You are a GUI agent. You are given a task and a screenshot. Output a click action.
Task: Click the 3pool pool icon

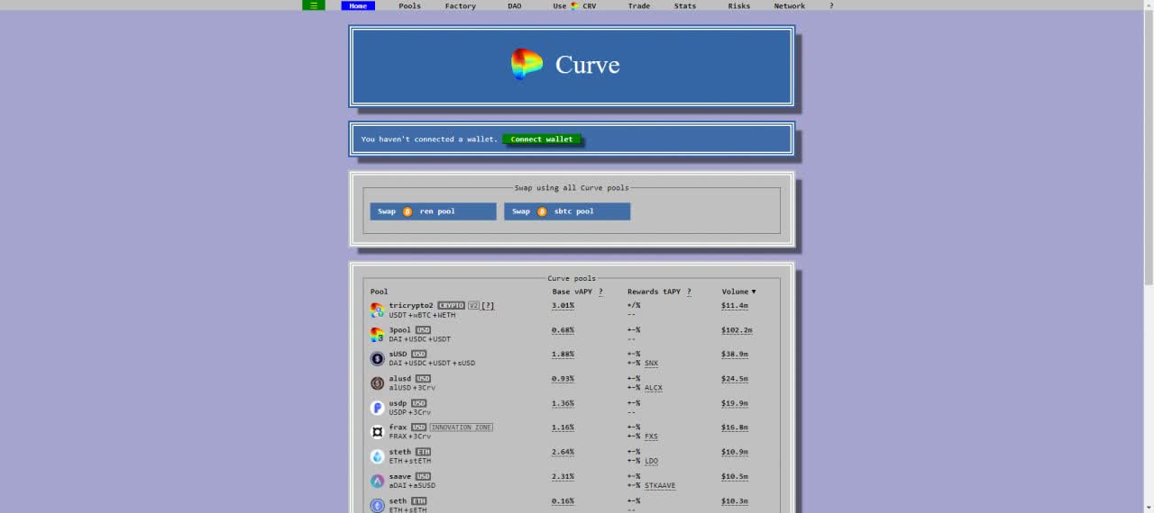(x=378, y=334)
